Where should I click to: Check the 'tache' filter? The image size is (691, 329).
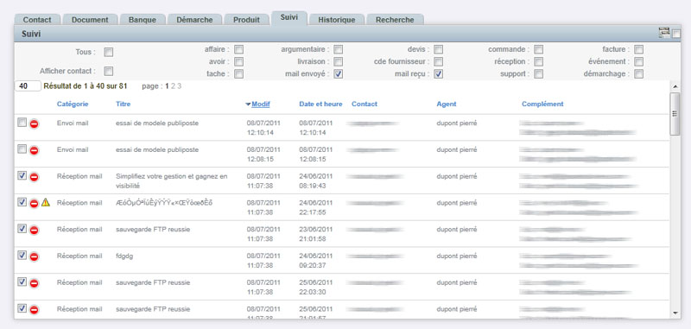[x=239, y=74]
